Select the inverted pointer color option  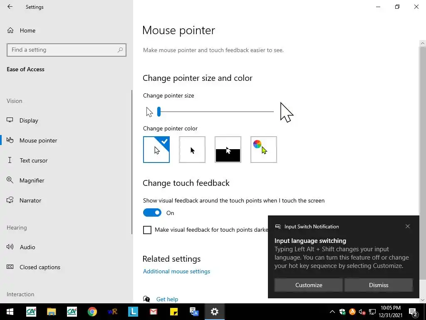tap(228, 150)
